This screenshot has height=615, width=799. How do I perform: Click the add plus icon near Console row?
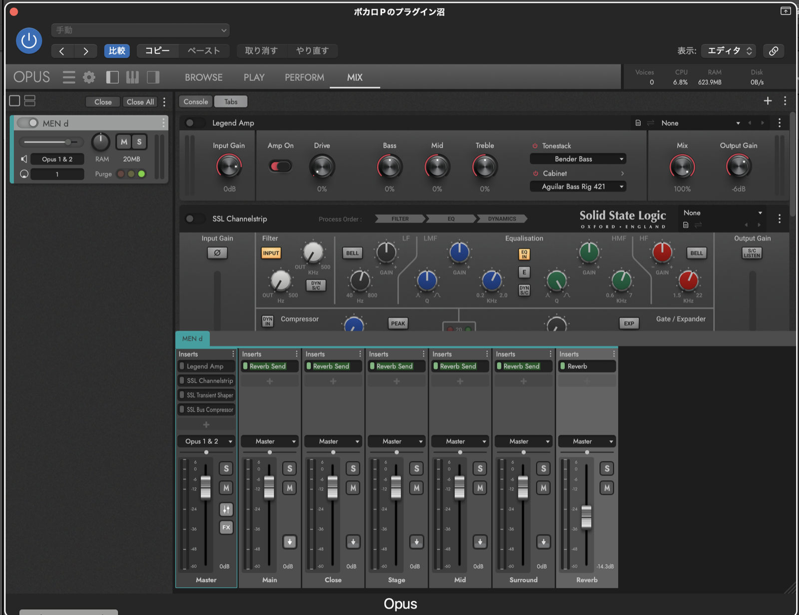pyautogui.click(x=768, y=101)
